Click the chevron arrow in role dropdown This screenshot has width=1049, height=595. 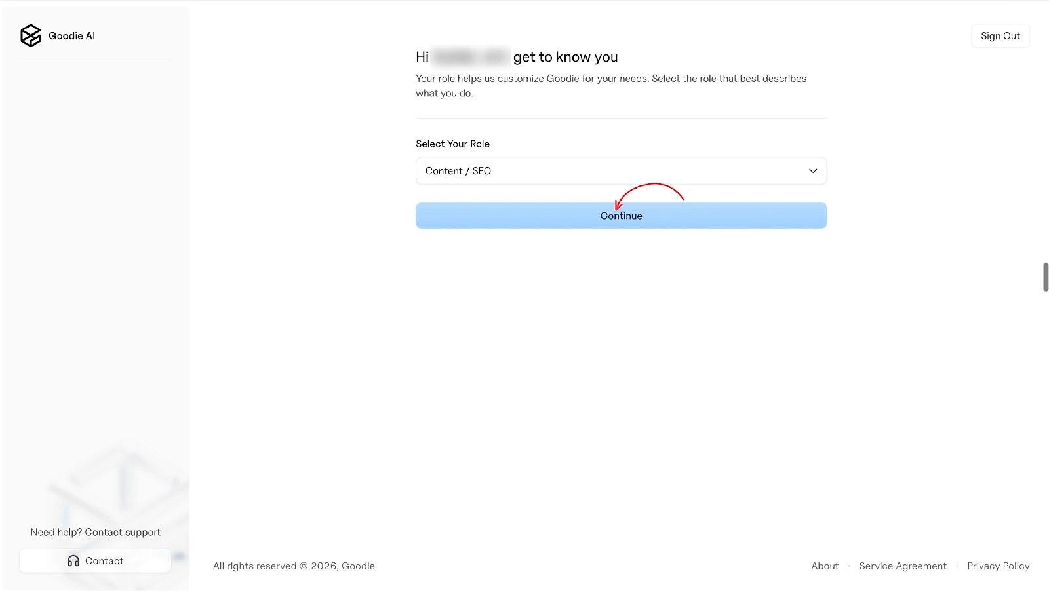(813, 171)
